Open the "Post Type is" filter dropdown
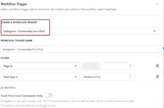The height and width of the screenshot is (108, 164). pos(40,77)
